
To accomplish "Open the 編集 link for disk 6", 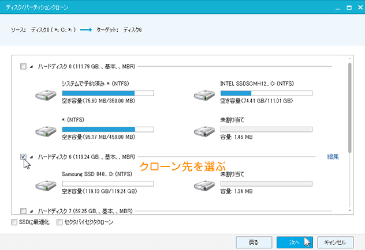I will [333, 157].
